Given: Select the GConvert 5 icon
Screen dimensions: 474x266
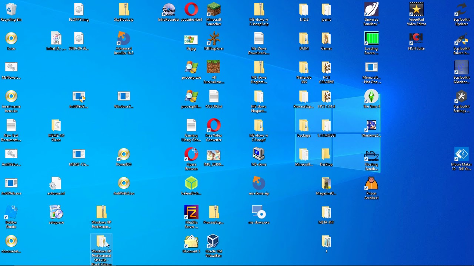Looking at the screenshot, I should 191,241.
